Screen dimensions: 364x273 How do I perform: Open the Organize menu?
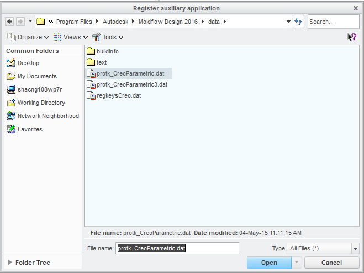(28, 37)
